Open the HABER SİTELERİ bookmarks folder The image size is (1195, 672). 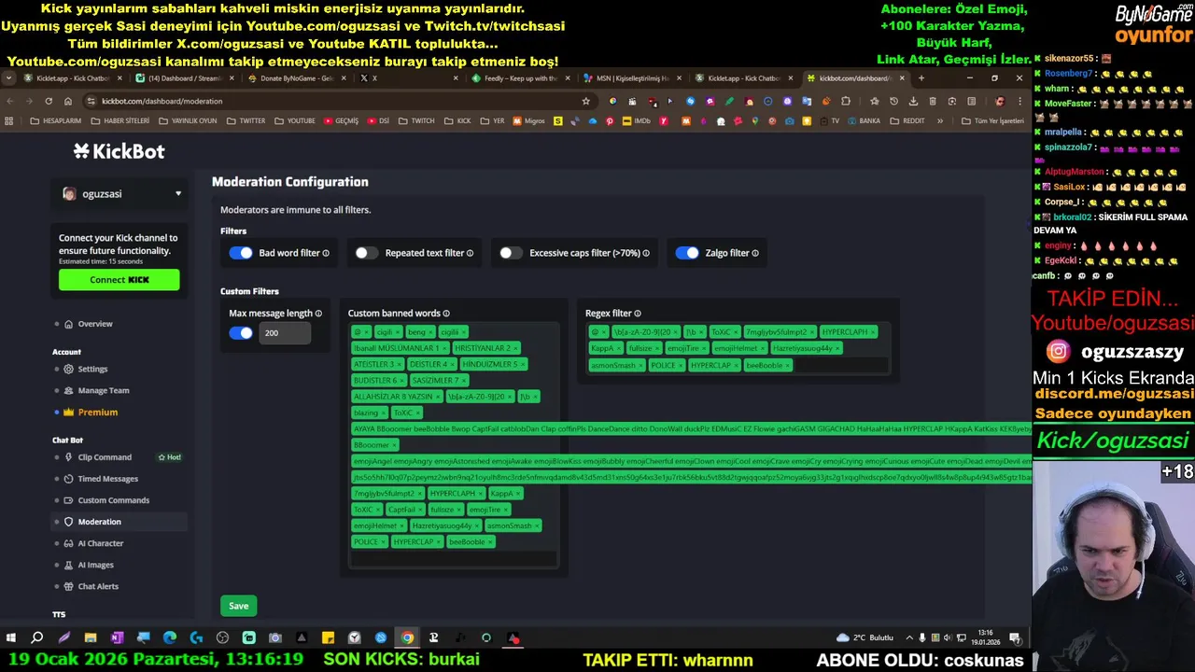click(x=119, y=120)
